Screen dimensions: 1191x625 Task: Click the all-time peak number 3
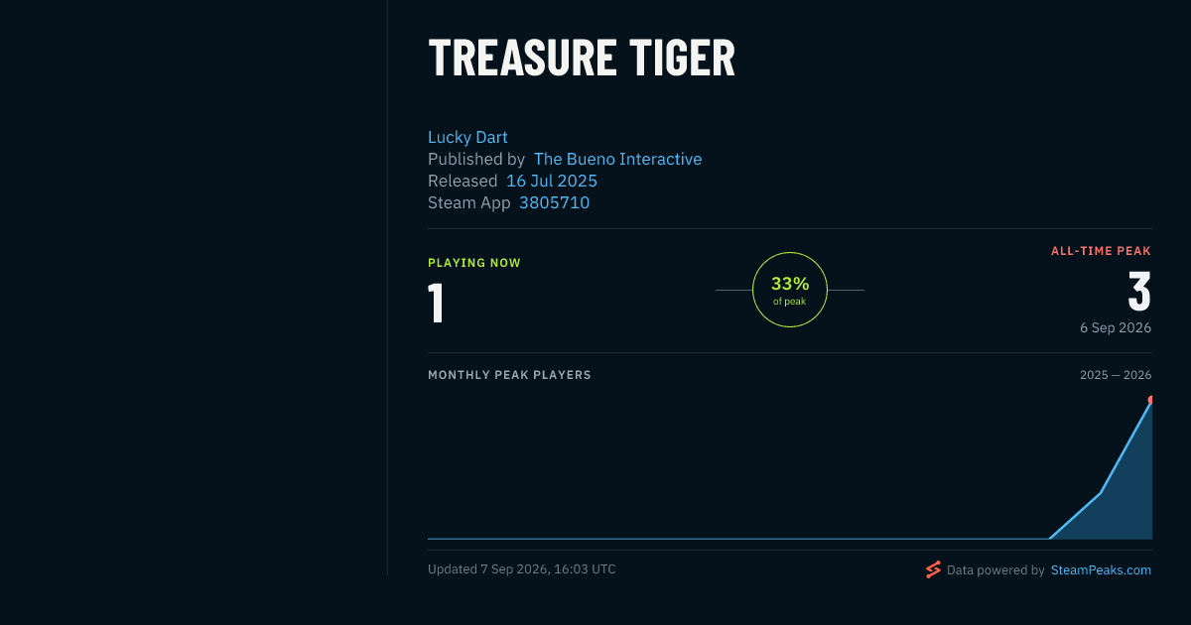pyautogui.click(x=1139, y=292)
